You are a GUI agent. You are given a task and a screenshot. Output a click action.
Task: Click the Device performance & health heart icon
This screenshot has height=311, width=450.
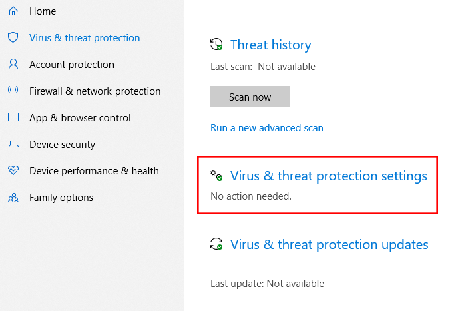pyautogui.click(x=13, y=171)
